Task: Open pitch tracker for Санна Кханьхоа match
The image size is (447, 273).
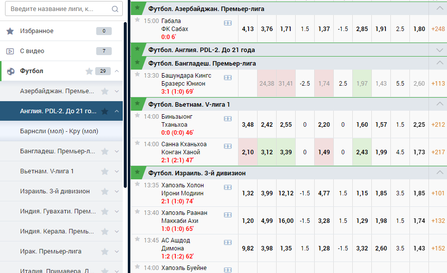Action: coord(228,146)
